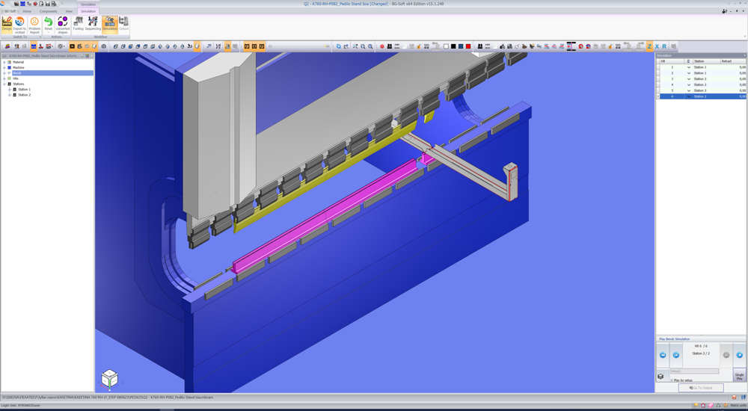
Task: Expand the Station 1 tree node
Action: click(x=10, y=90)
